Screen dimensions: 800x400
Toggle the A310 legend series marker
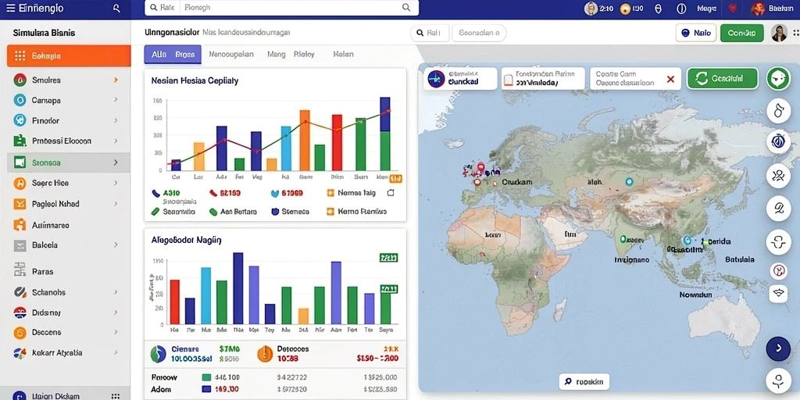tap(156, 194)
